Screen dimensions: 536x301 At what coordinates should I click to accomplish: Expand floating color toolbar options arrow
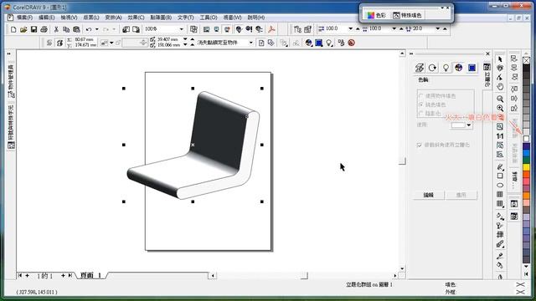(x=441, y=8)
